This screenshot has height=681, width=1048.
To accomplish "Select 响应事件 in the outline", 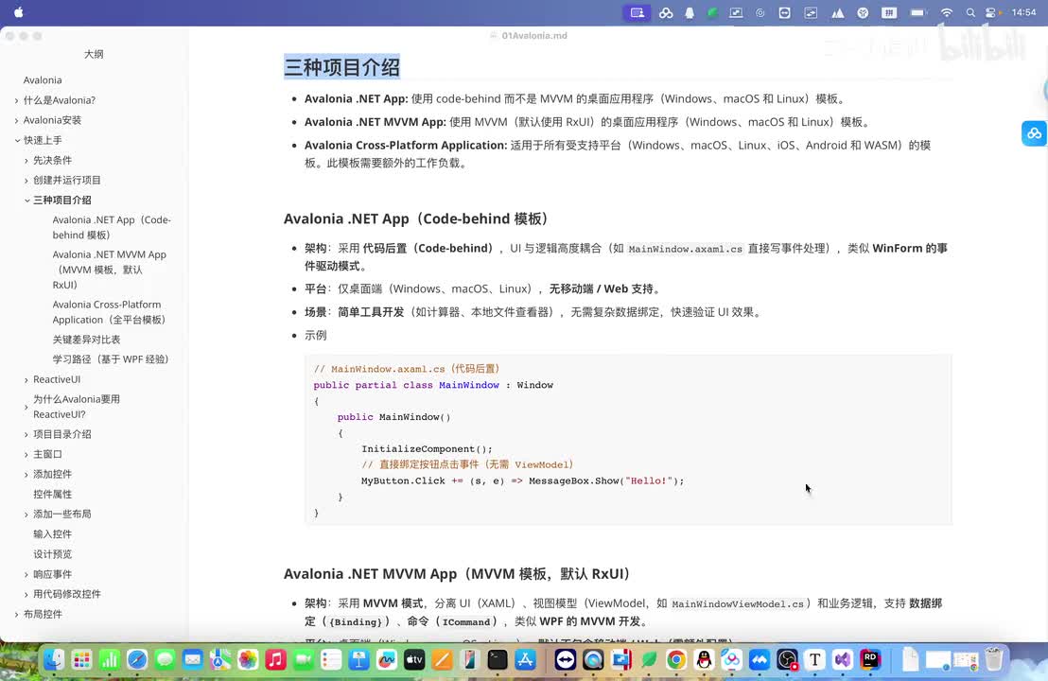I will (x=52, y=574).
